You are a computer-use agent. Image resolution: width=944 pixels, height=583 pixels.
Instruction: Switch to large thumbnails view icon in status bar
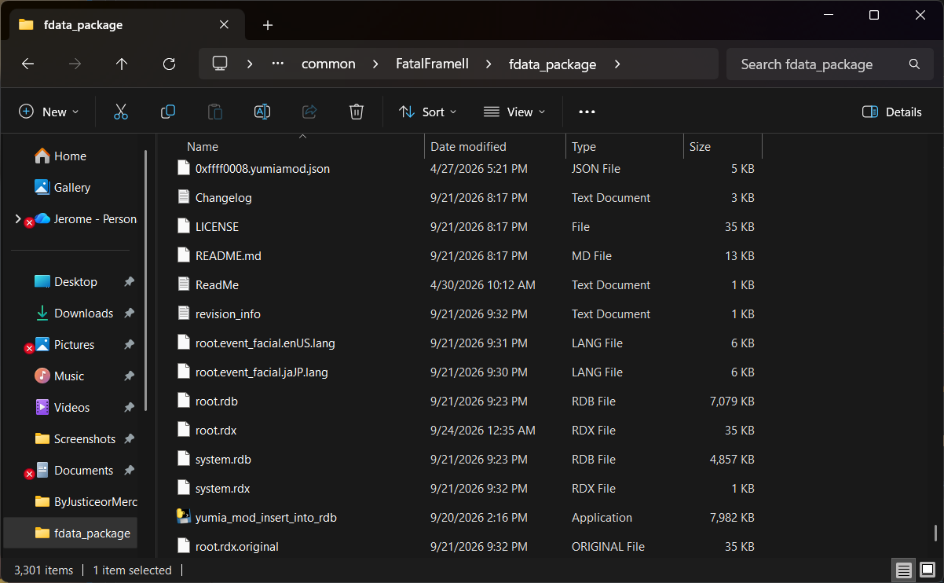pos(928,570)
